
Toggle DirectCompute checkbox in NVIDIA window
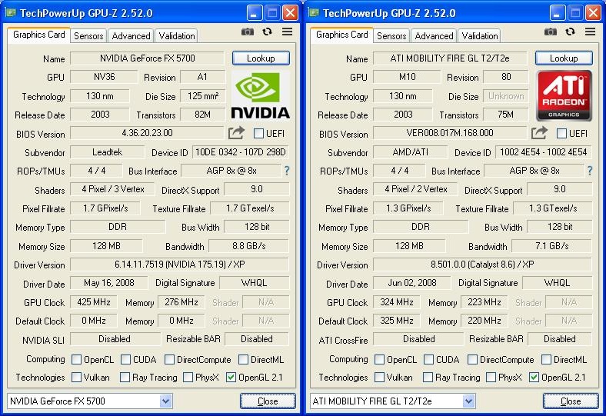point(169,360)
